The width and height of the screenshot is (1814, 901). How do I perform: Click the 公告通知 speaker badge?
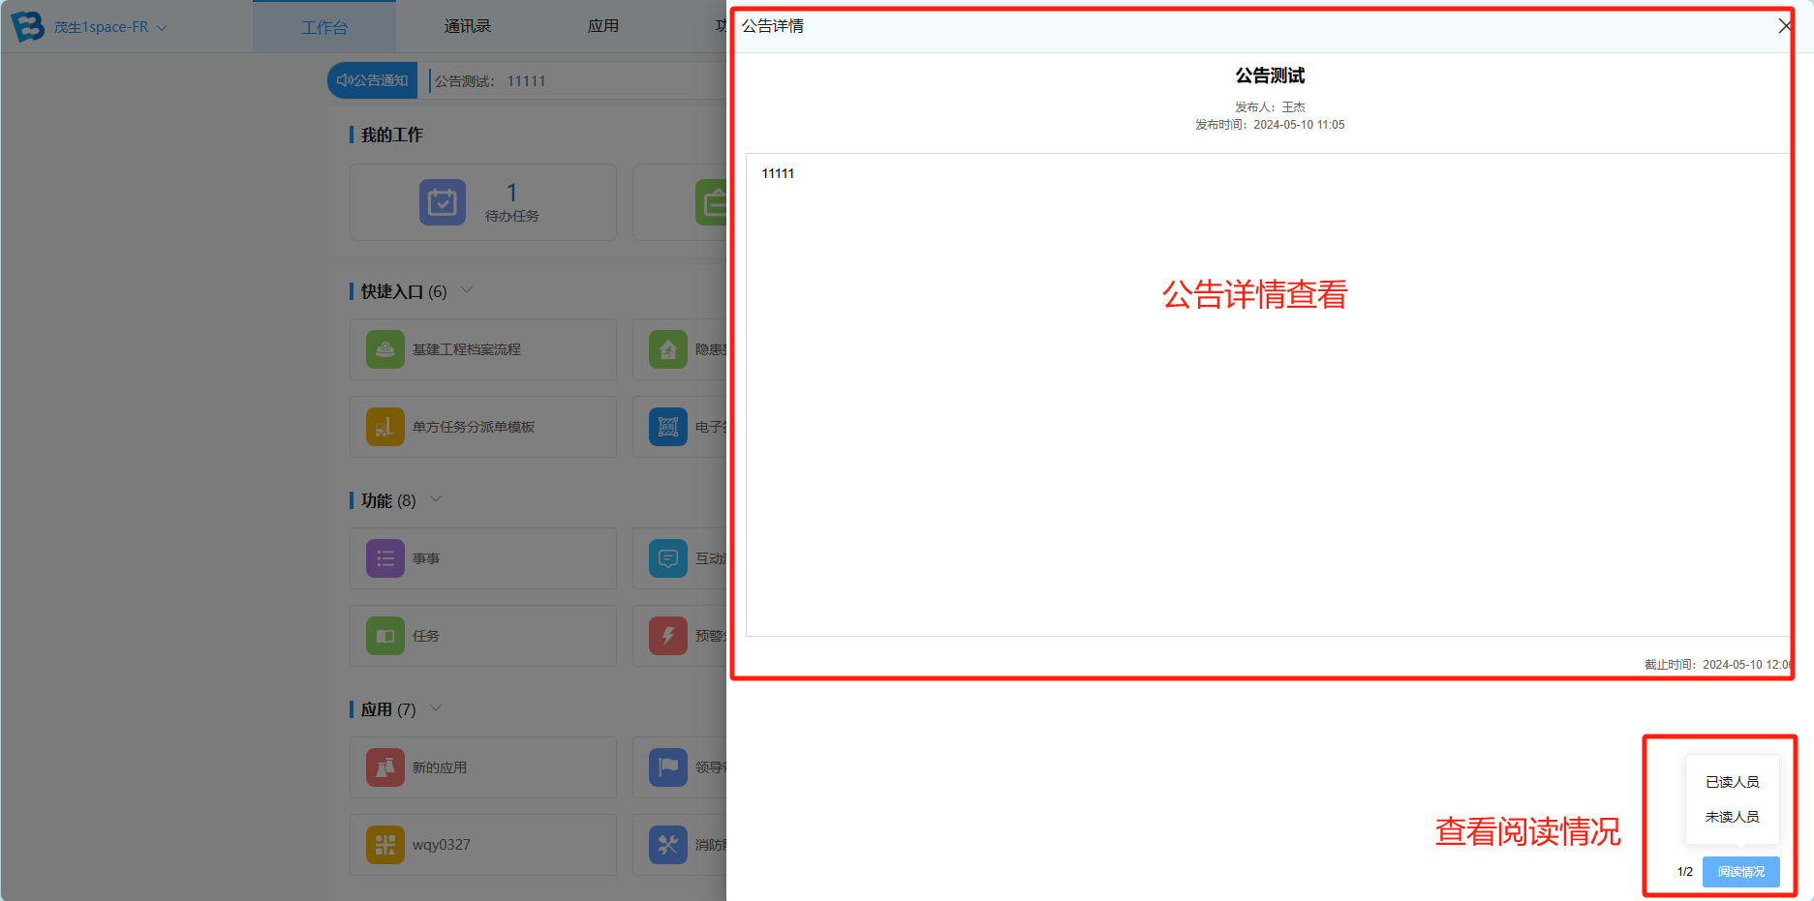click(373, 80)
